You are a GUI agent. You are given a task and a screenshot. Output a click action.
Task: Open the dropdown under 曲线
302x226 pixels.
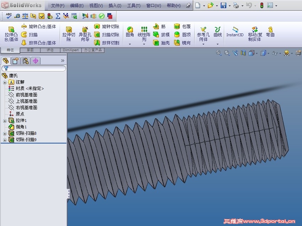218,44
